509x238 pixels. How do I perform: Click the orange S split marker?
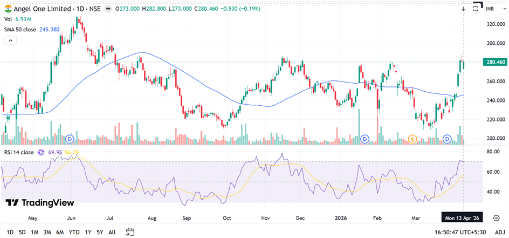click(413, 139)
